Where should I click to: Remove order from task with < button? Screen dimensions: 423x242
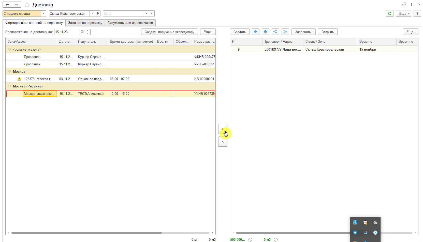pyautogui.click(x=223, y=142)
